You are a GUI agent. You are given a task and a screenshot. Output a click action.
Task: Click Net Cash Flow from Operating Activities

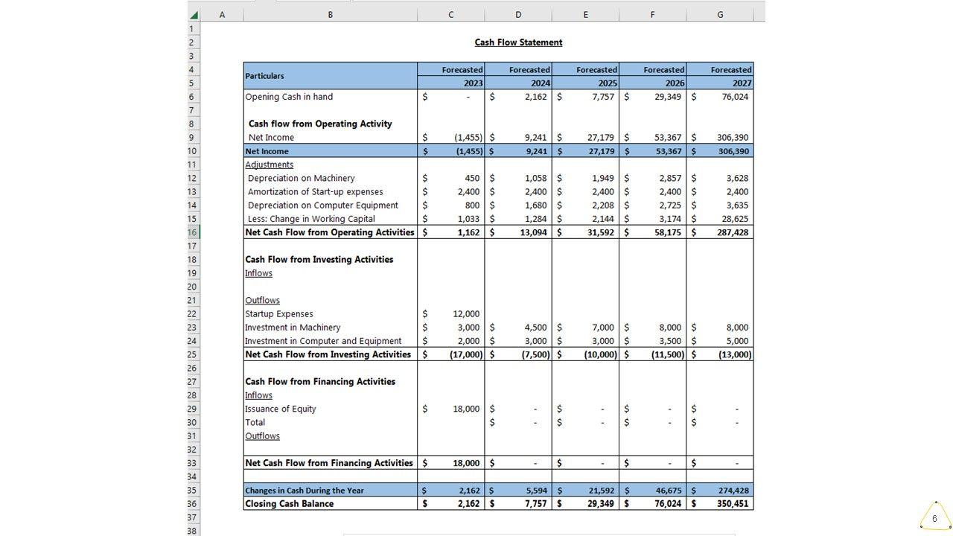click(x=330, y=232)
